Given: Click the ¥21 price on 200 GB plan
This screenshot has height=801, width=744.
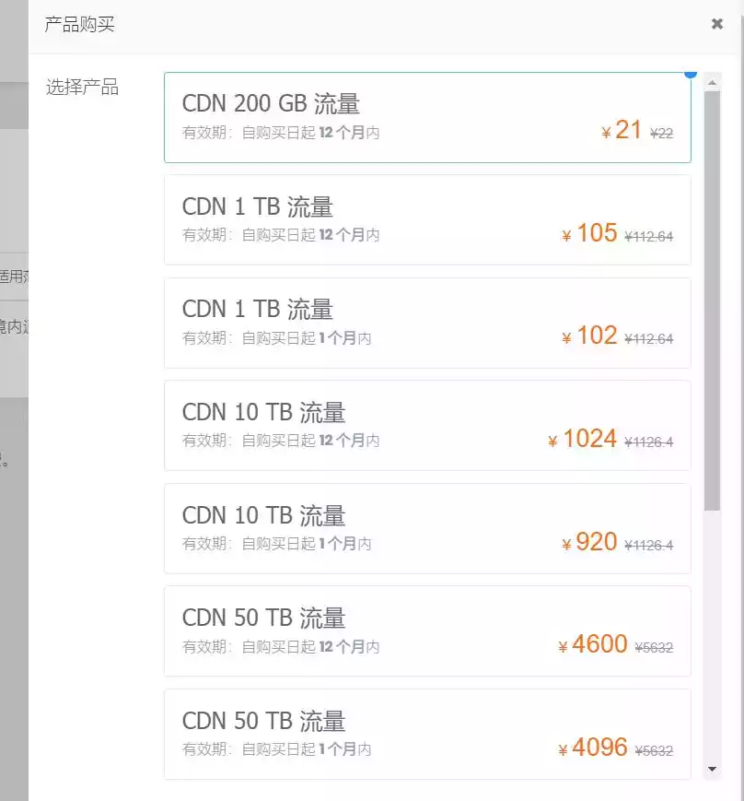Looking at the screenshot, I should coord(621,130).
